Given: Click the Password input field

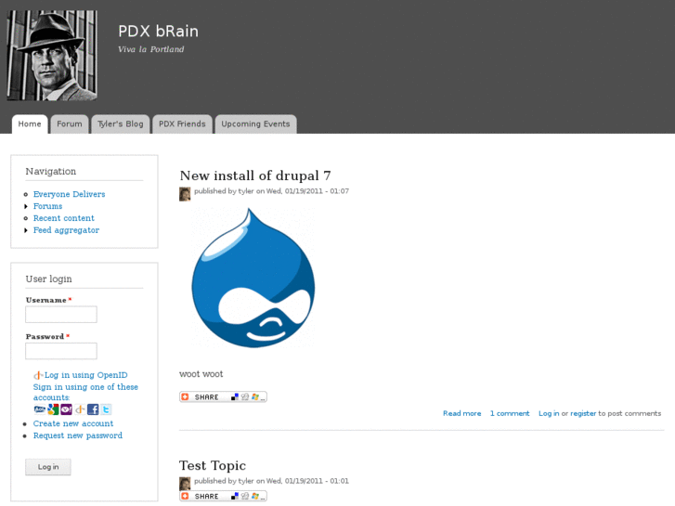Looking at the screenshot, I should click(x=61, y=351).
